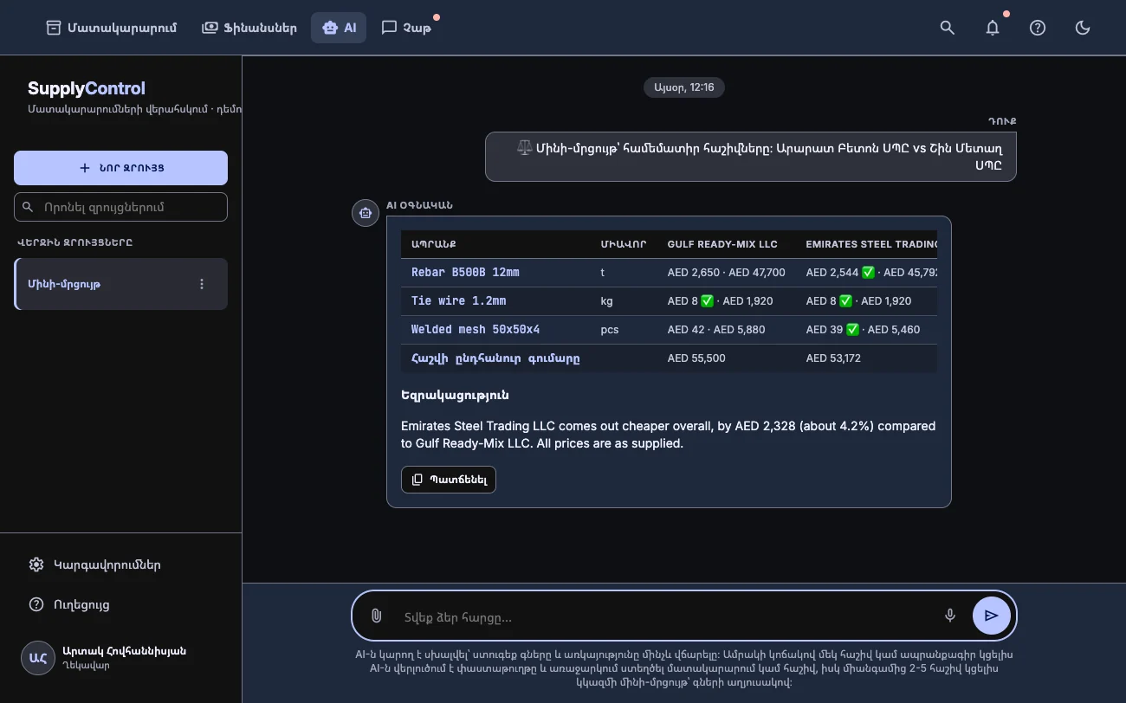
Task: Click the search magnifier icon in header
Action: [948, 28]
